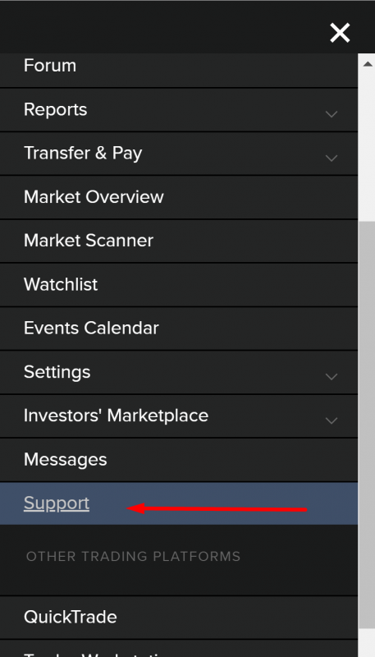
Task: Open Investors' Marketplace entry
Action: 179,416
